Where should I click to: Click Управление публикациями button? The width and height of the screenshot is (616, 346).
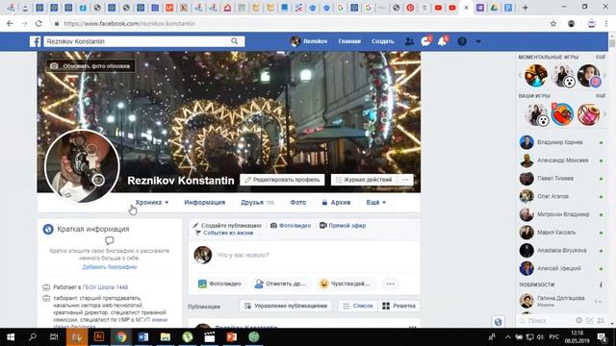pyautogui.click(x=286, y=306)
